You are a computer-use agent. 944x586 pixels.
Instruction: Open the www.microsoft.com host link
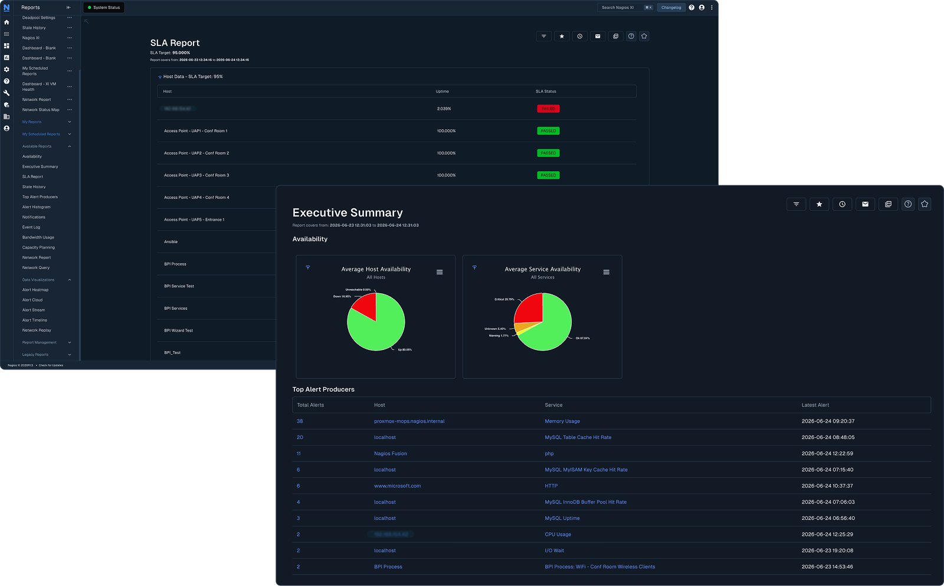click(x=397, y=486)
